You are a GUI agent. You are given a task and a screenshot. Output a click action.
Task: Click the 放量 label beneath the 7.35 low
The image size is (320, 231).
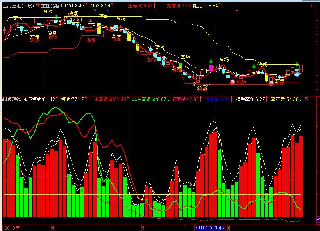[x=202, y=88]
